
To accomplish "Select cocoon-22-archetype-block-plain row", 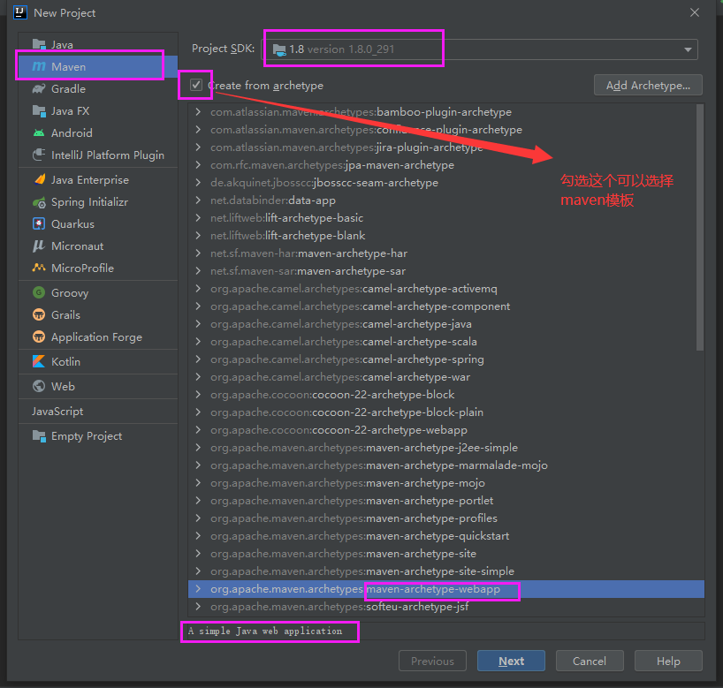I will [445, 412].
